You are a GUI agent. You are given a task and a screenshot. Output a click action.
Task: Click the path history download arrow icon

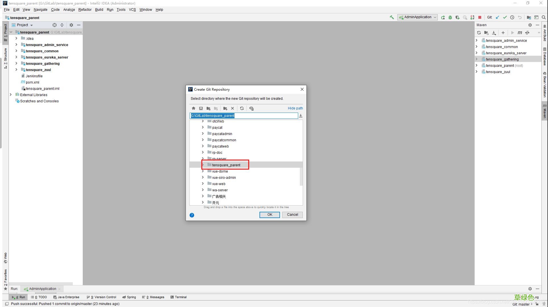(x=301, y=116)
